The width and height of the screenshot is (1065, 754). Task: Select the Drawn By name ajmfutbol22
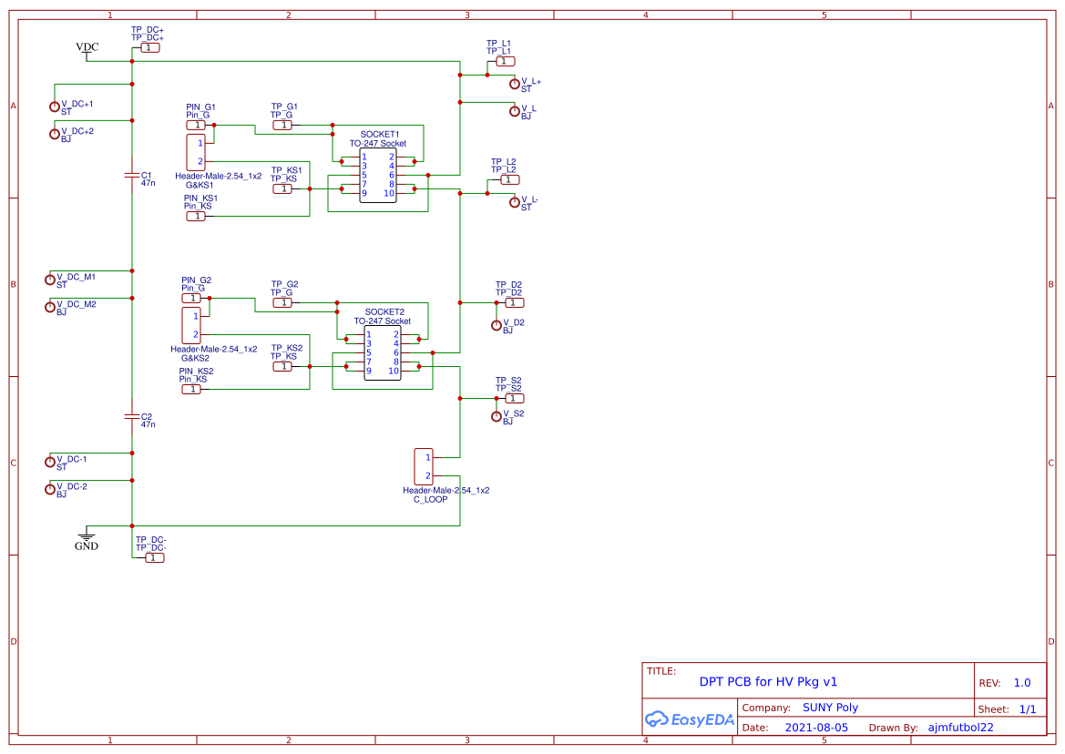pos(959,727)
